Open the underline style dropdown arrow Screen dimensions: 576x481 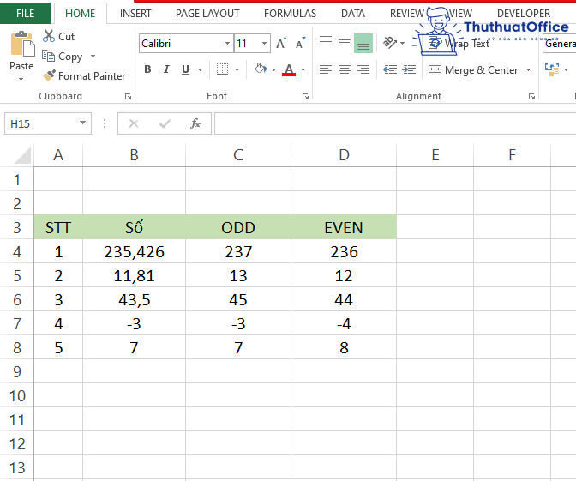click(201, 69)
